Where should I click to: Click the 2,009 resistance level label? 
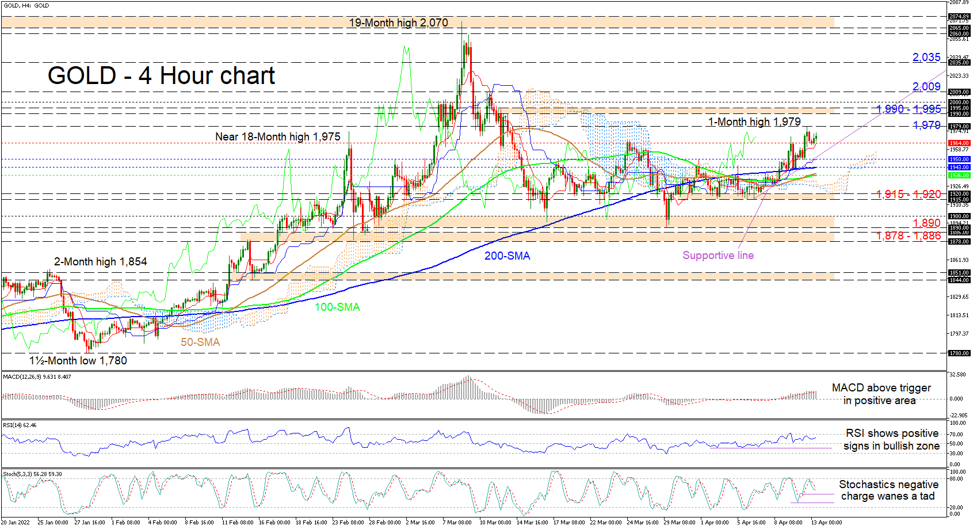coord(926,86)
